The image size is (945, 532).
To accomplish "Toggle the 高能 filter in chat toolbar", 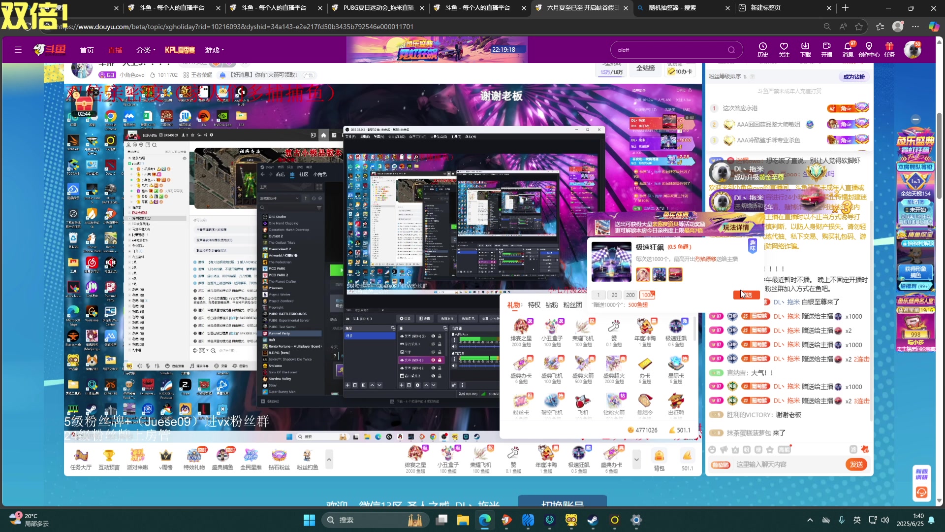I will click(x=784, y=450).
